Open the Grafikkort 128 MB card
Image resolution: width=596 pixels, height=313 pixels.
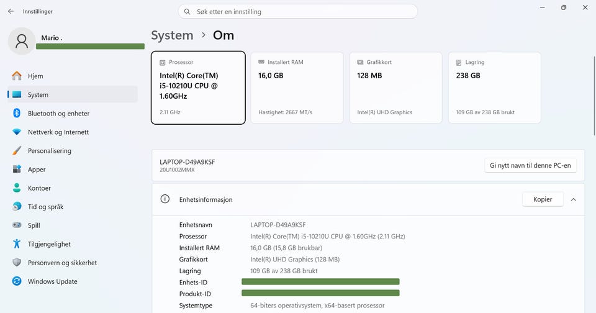coord(395,88)
